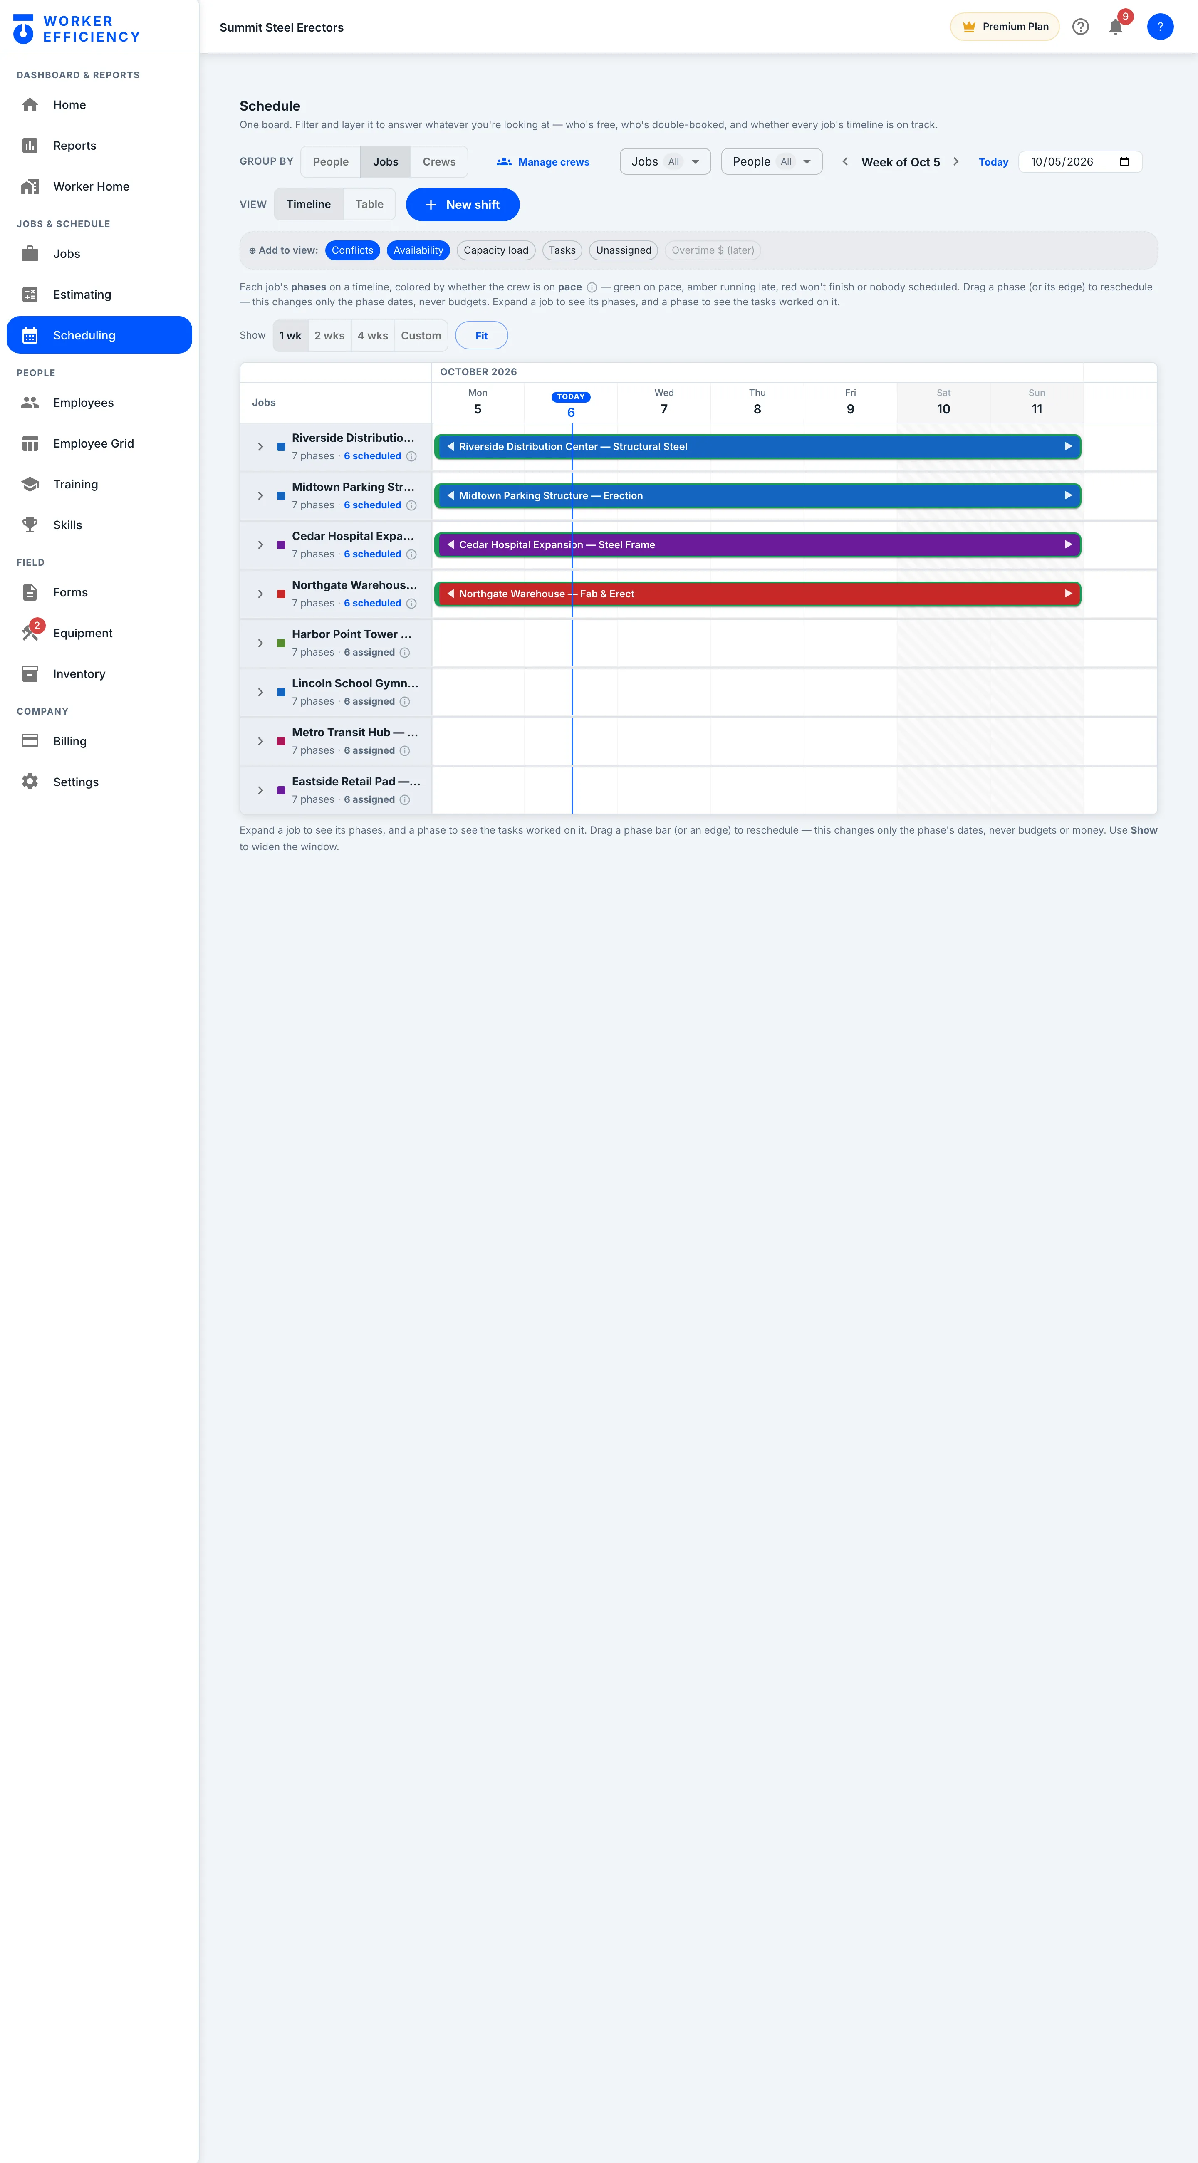Click Northgate Warehouse red color square
Viewport: 1198px width, 2163px height.
click(x=281, y=594)
